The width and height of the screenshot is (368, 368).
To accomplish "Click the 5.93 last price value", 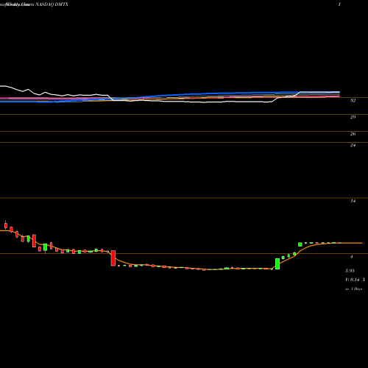I will coord(350,271).
